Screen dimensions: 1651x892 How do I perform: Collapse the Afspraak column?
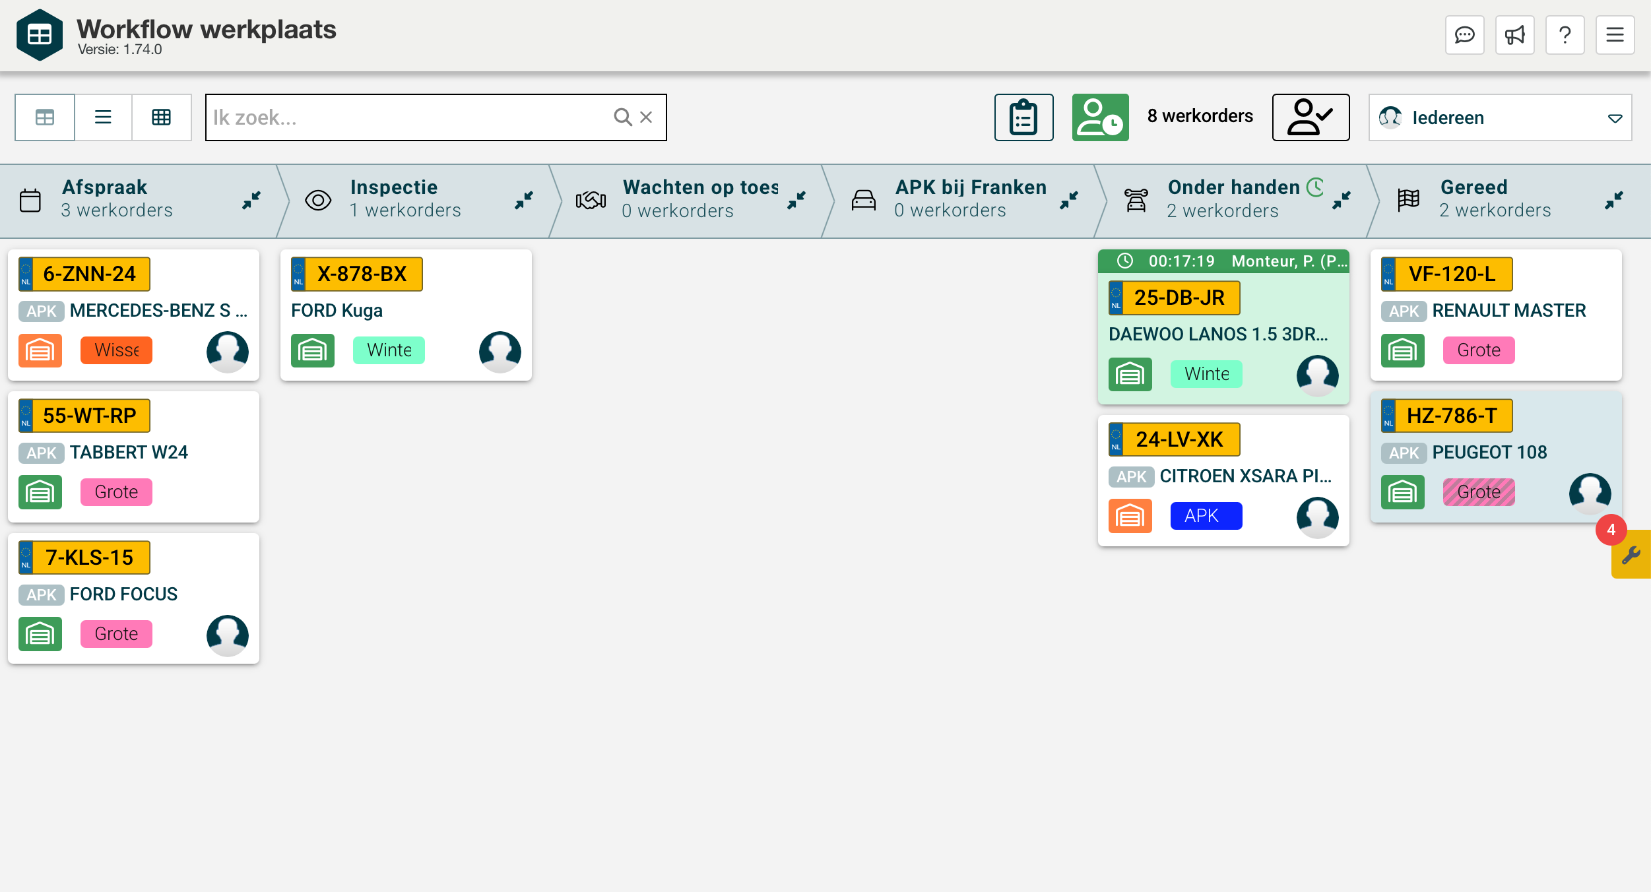tap(251, 200)
